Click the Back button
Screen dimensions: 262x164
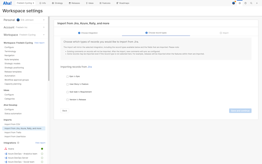65,110
